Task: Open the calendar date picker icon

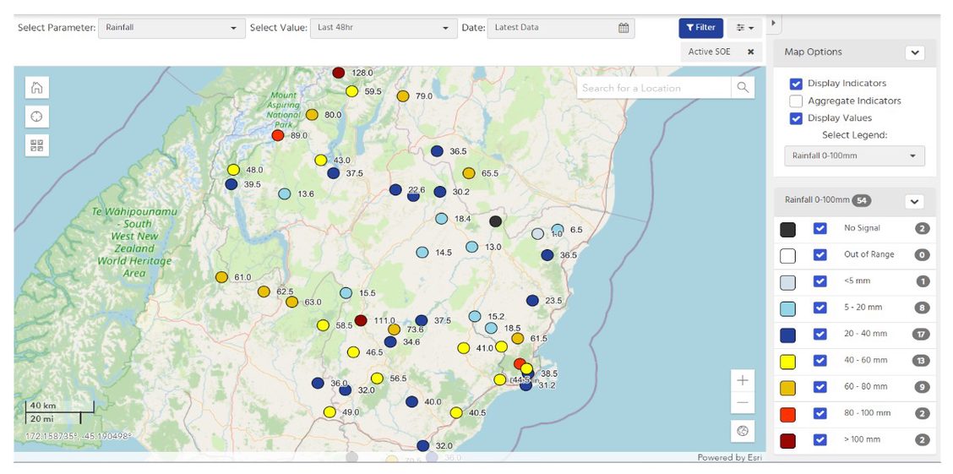Action: coord(624,27)
